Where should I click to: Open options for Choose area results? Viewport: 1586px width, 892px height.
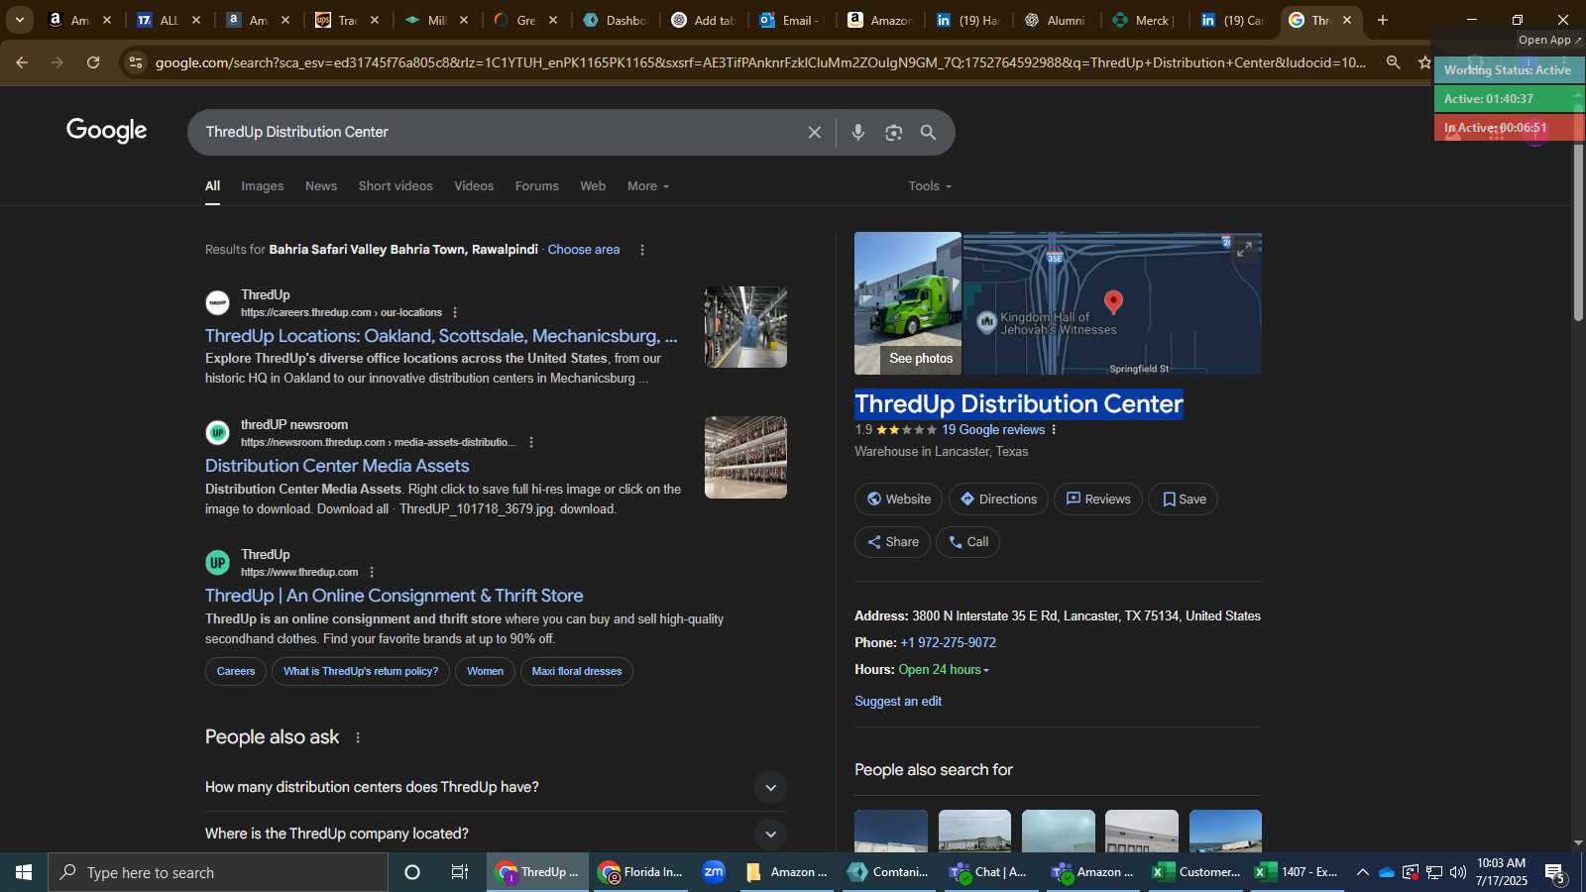pos(642,250)
